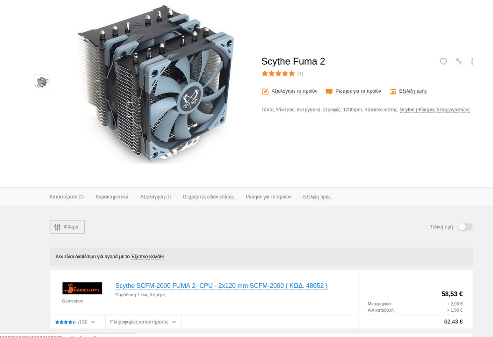Expand the Gamestory rating chevron
Screen dimensions: 493x337
(93, 322)
